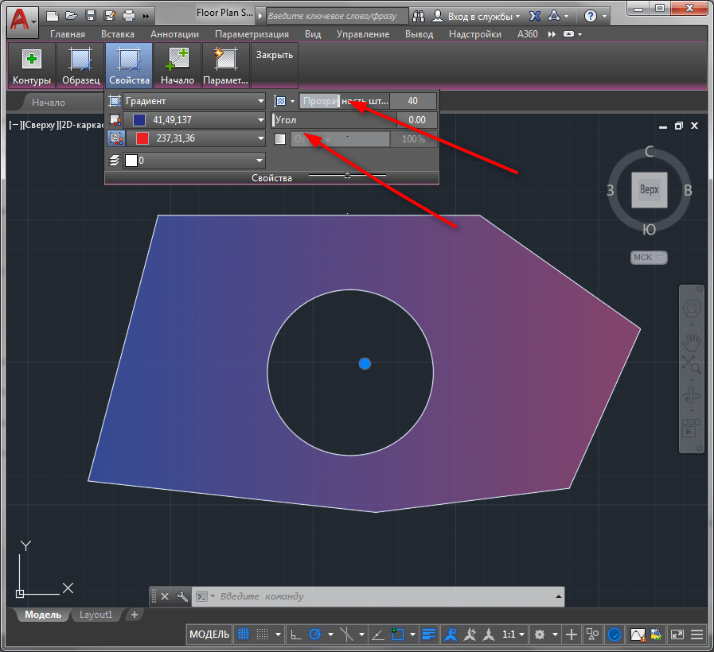This screenshot has width=714, height=652.
Task: Click the [Сверху] view control label
Action: pos(41,125)
